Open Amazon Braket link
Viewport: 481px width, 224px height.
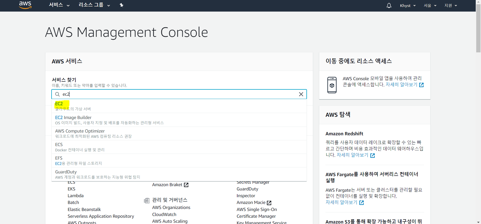click(x=167, y=185)
